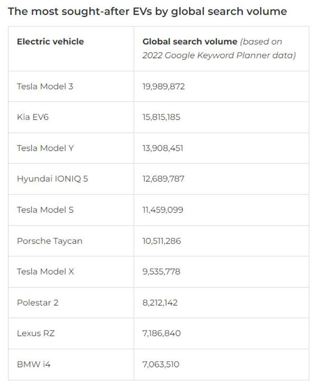Select the Polestar 2 cell

pos(37,303)
